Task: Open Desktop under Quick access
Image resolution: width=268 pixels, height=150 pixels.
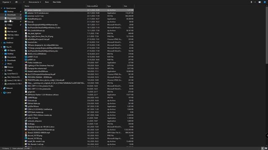Action: tap(10, 12)
